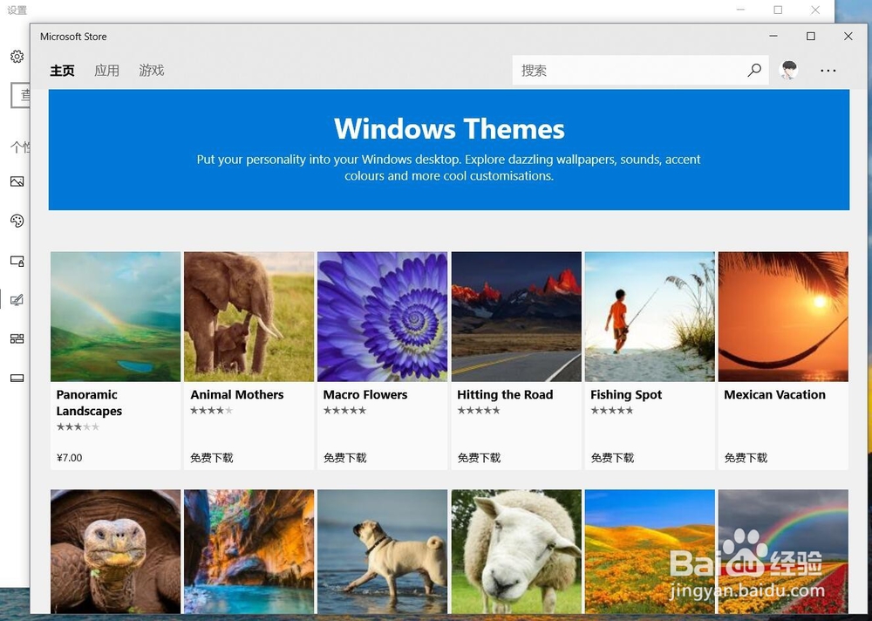
Task: Open the pug dog theme thumbnail
Action: tap(383, 551)
